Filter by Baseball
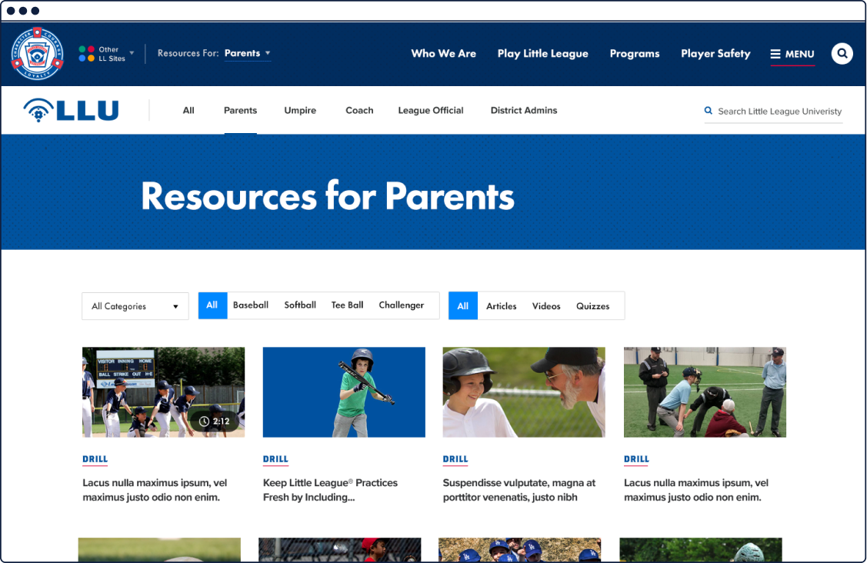The height and width of the screenshot is (563, 867). click(251, 305)
